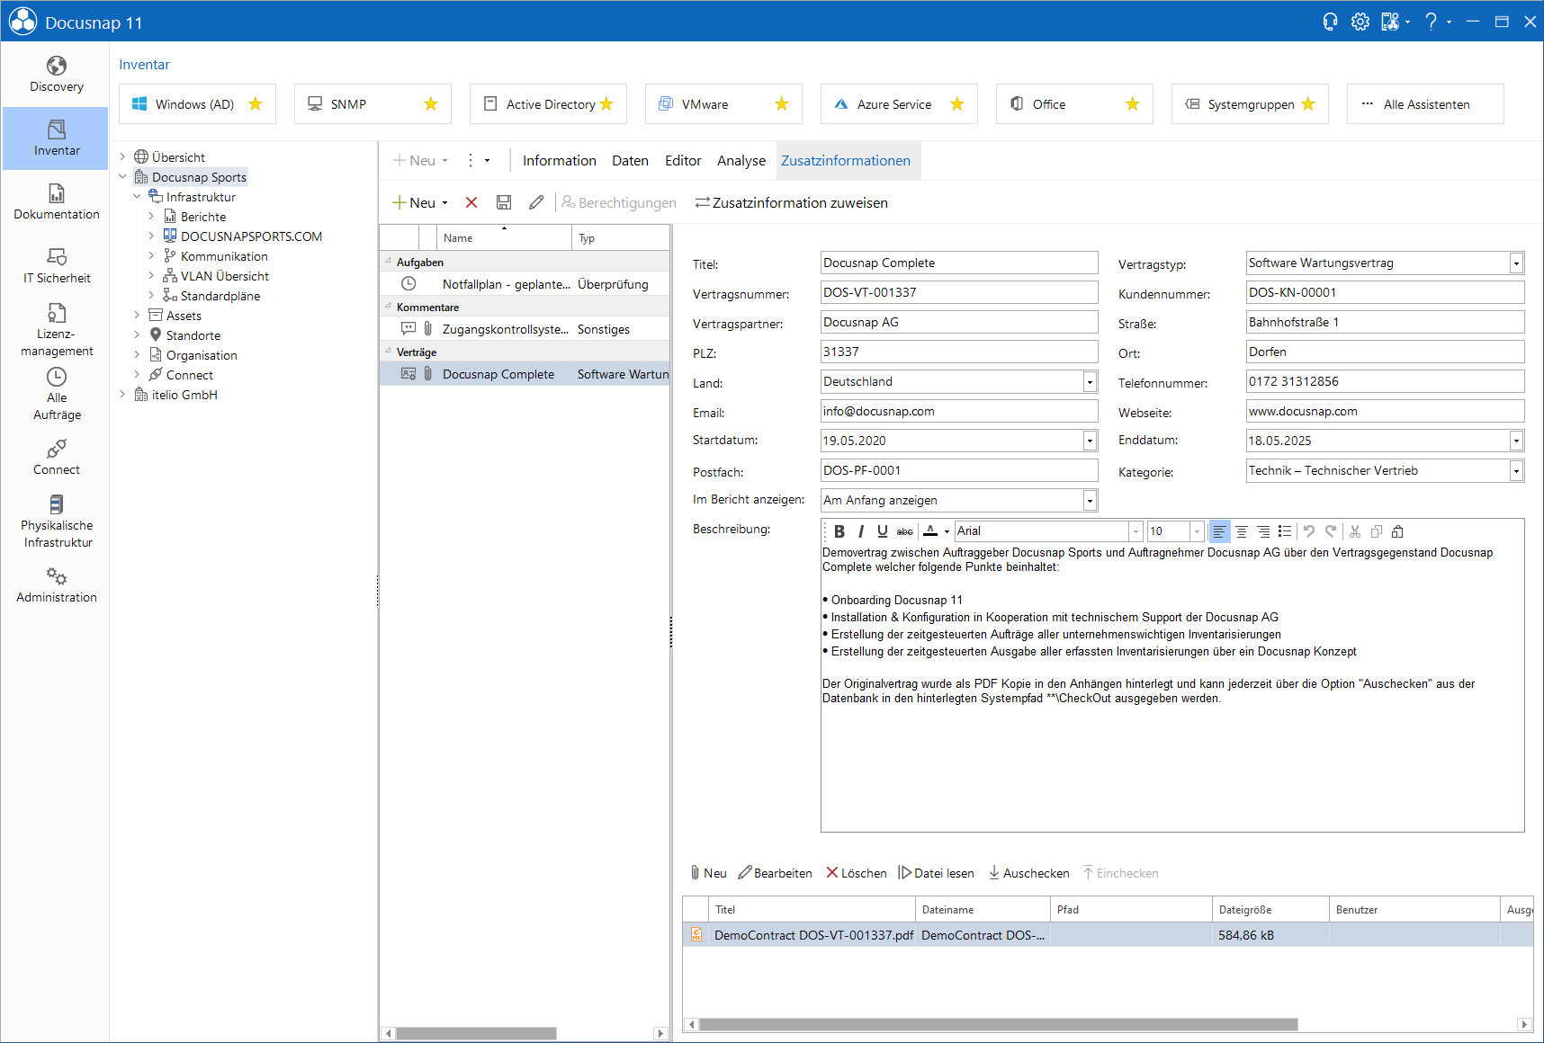This screenshot has width=1544, height=1043.
Task: Expand the itelio GmbH tree node
Action: click(123, 395)
